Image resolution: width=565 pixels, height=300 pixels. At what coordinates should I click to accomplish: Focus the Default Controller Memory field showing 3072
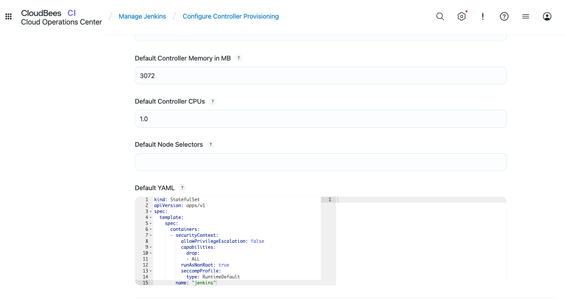tap(321, 76)
